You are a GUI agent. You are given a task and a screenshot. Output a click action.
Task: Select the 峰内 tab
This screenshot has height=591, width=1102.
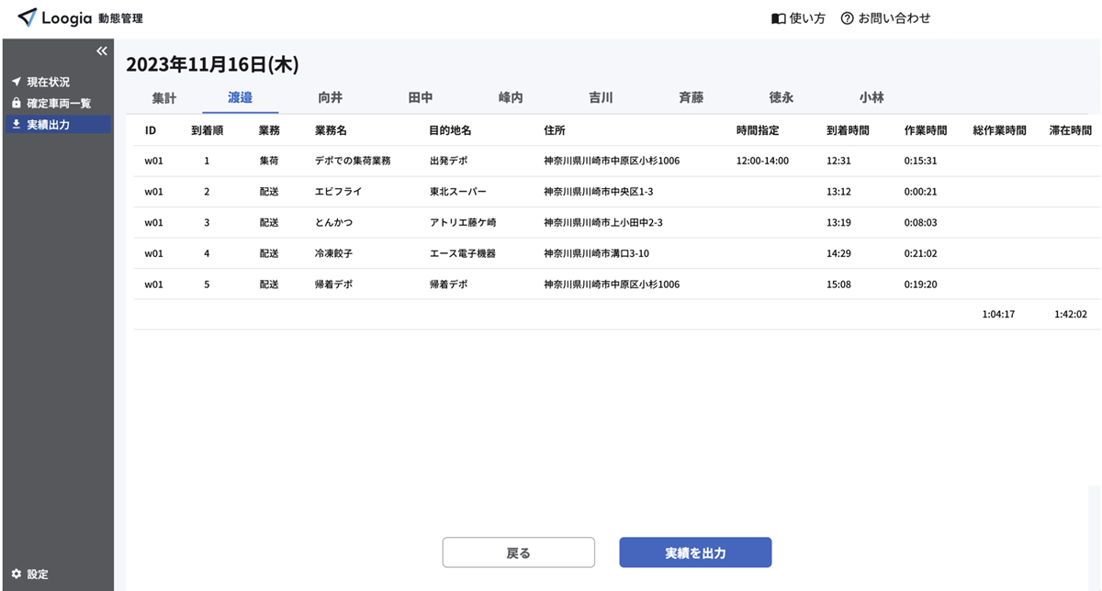511,97
